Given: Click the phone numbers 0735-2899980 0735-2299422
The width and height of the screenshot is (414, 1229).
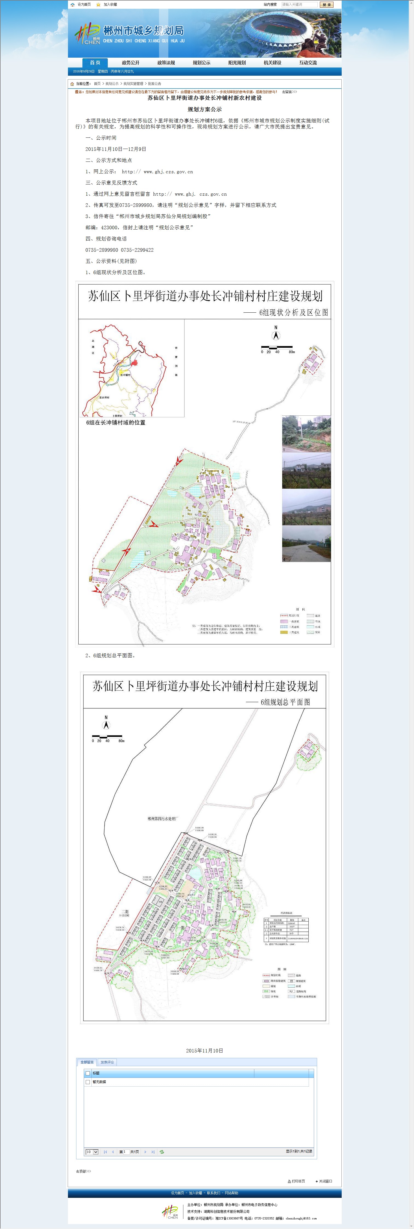Looking at the screenshot, I should coord(120,250).
